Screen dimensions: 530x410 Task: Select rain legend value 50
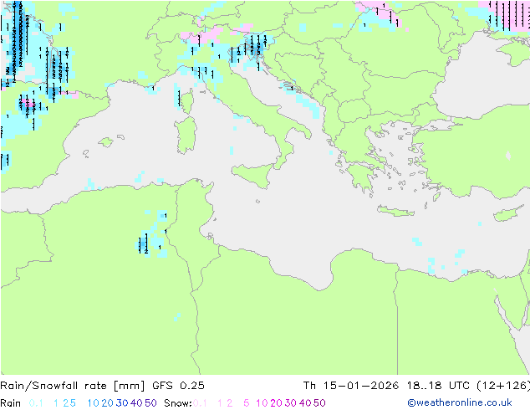click(x=150, y=403)
